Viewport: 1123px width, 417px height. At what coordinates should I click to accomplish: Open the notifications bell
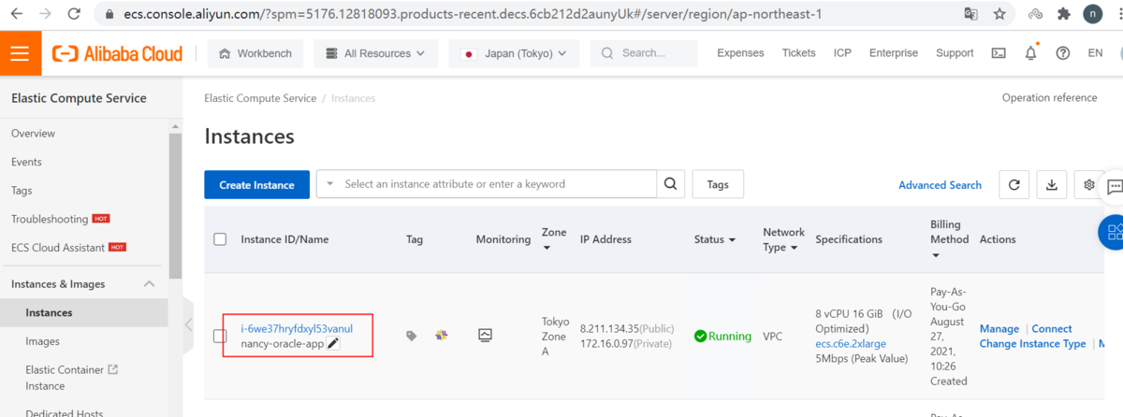1030,53
